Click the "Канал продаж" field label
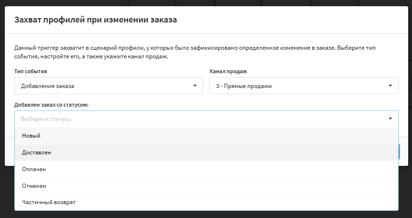The height and width of the screenshot is (218, 412). coord(228,71)
